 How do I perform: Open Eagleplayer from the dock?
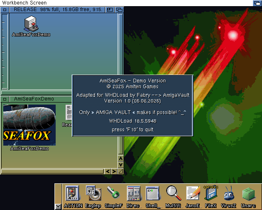coord(93,193)
